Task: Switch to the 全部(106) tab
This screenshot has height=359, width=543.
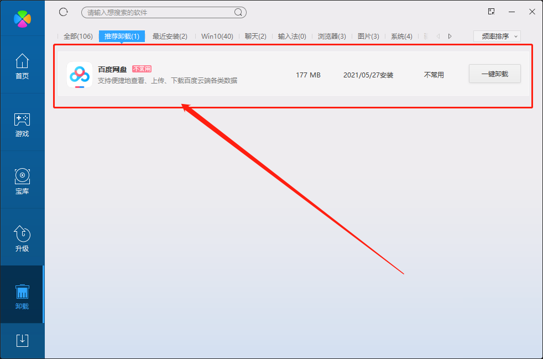Action: [x=78, y=36]
